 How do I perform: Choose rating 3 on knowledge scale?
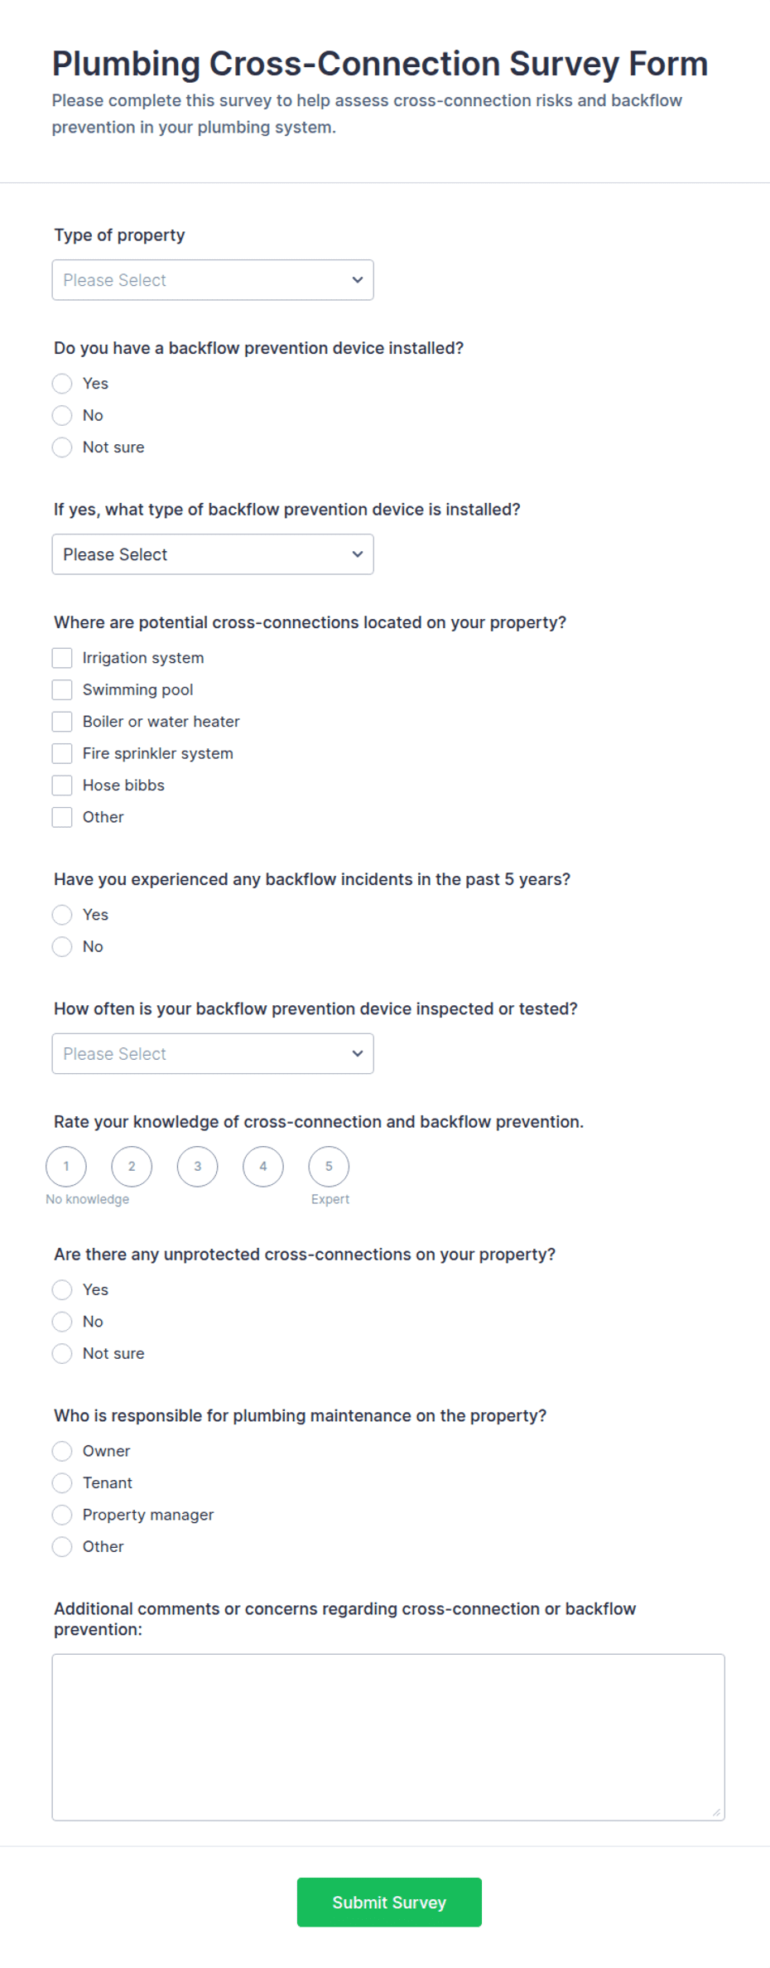point(197,1167)
